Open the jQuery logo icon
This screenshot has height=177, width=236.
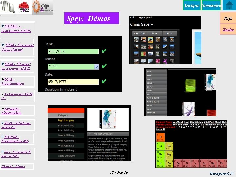(x=24, y=7)
